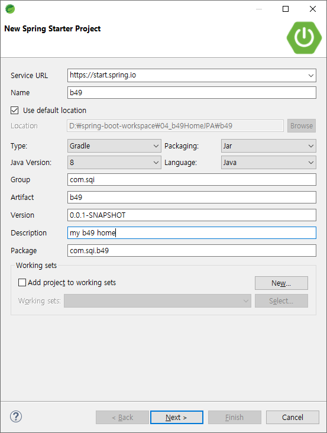Open the Java Version dropdown showing 8
This screenshot has width=327, height=433.
click(114, 162)
